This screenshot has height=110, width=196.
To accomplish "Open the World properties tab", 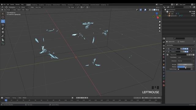I will pyautogui.click(x=164, y=57).
